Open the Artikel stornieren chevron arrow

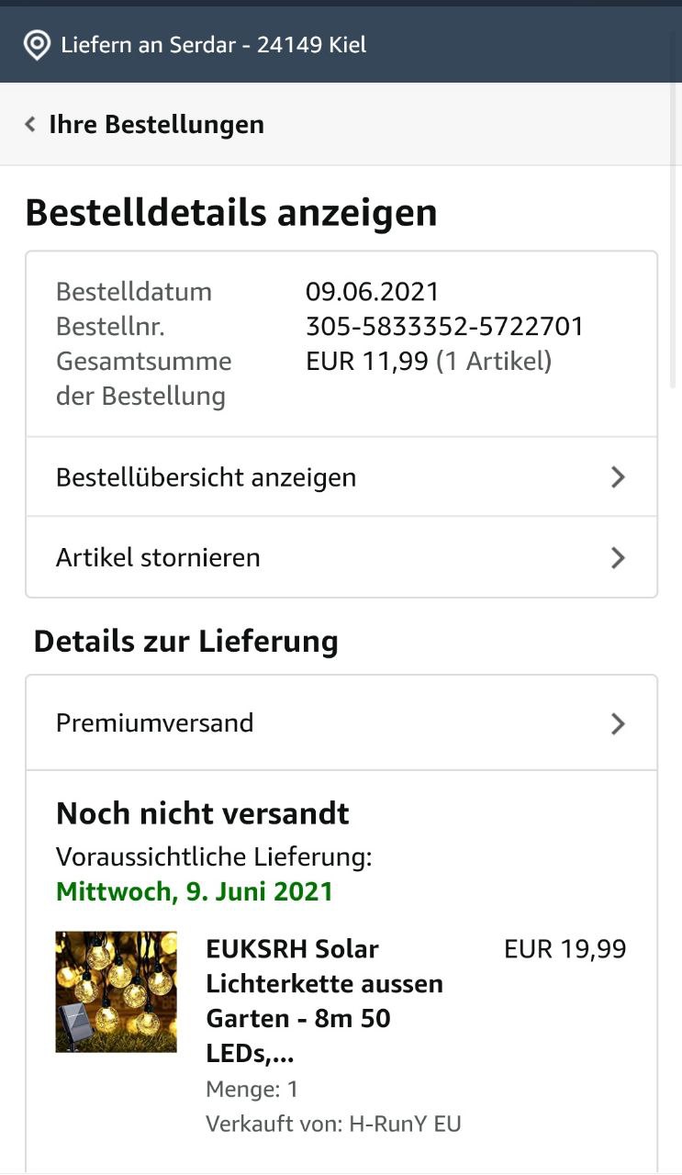(618, 557)
